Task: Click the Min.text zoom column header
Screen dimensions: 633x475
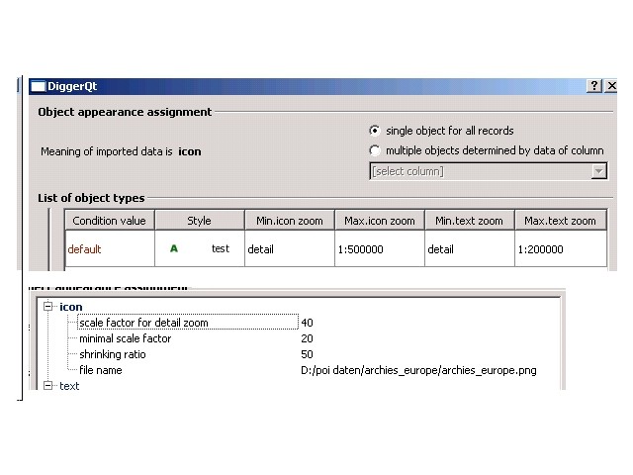Action: coord(469,221)
